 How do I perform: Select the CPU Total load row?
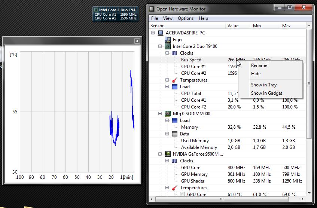point(228,94)
